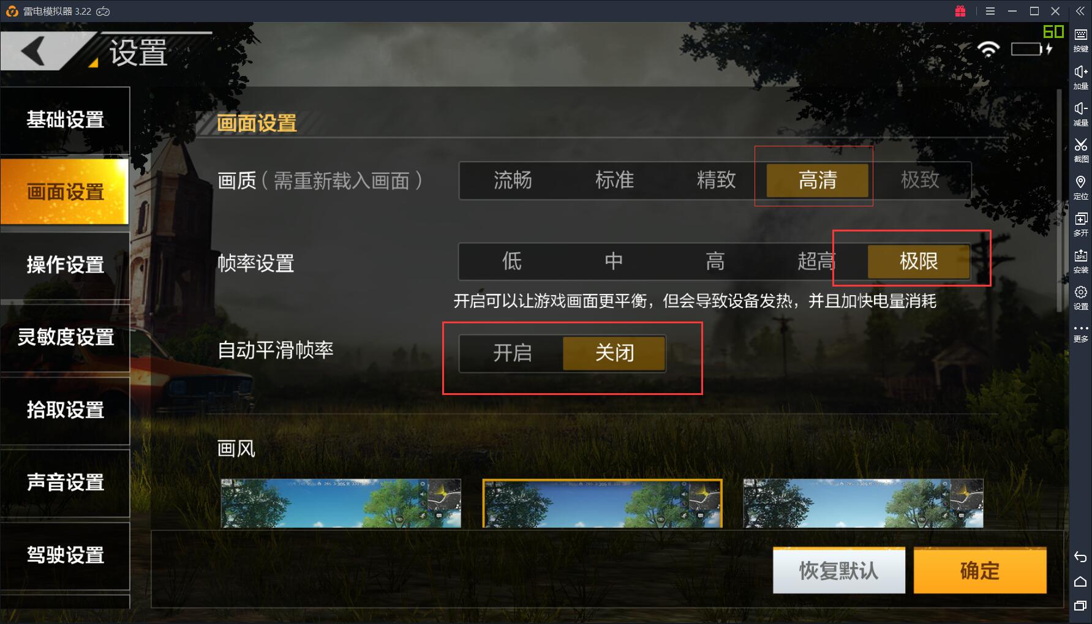The height and width of the screenshot is (624, 1092).
Task: Set 自动平滑帧率 to 关闭
Action: [x=614, y=353]
